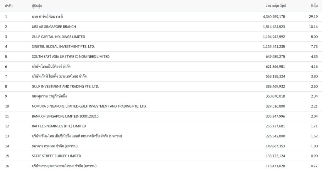The width and height of the screenshot is (322, 170).
Task: Select บริษัท สวนอุตสาหกรรมโรจนะ จำกัด (มหาชน)
Action: point(64,166)
